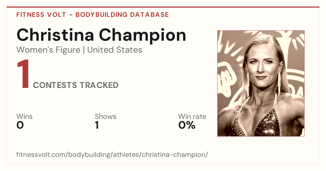This screenshot has height=171, width=326.
Task: Click the Contests Tracked label
Action: coord(76,85)
